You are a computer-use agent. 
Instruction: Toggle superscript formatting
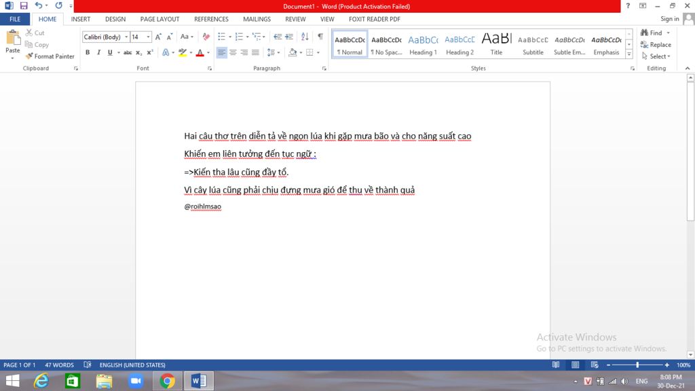(x=150, y=52)
